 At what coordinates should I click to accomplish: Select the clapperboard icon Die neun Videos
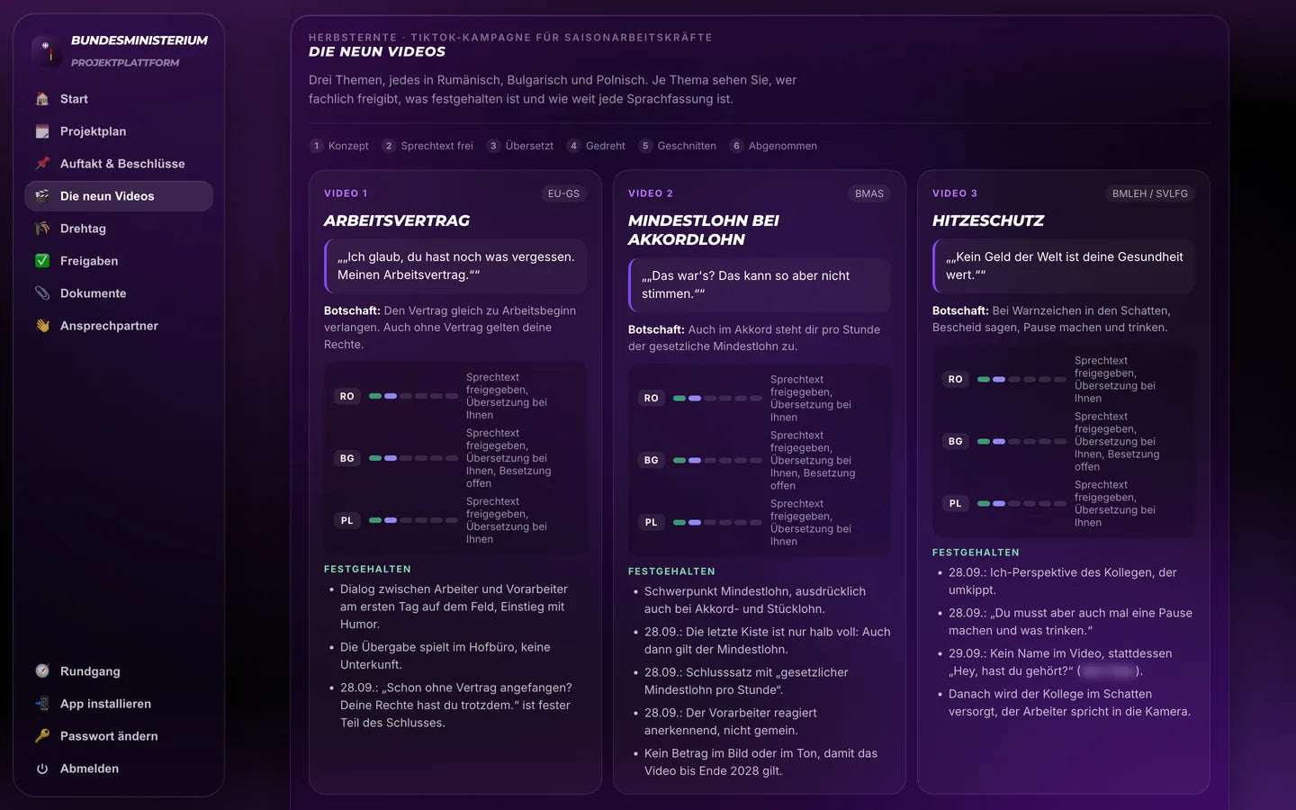click(42, 196)
